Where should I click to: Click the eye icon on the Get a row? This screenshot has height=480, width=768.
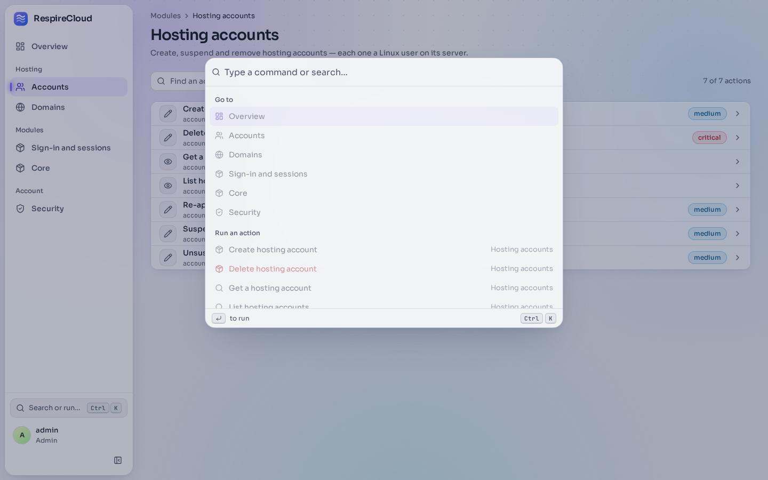[168, 162]
